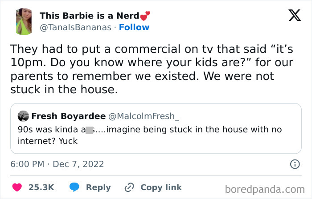The height and width of the screenshot is (199, 312).
Task: Follow the @TanaIsBananas account
Action: coord(134,28)
